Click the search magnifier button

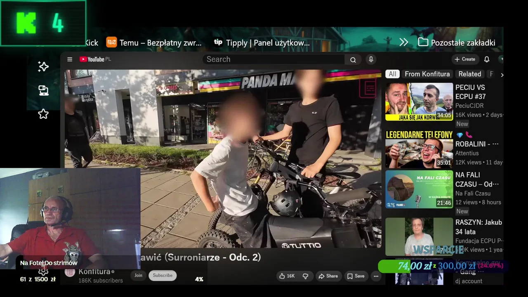tap(353, 60)
